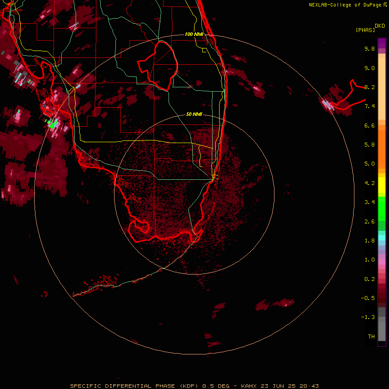Viewport: 389px width, 389px height.
Task: Select the 6.6 scale value
Action: 370,125
